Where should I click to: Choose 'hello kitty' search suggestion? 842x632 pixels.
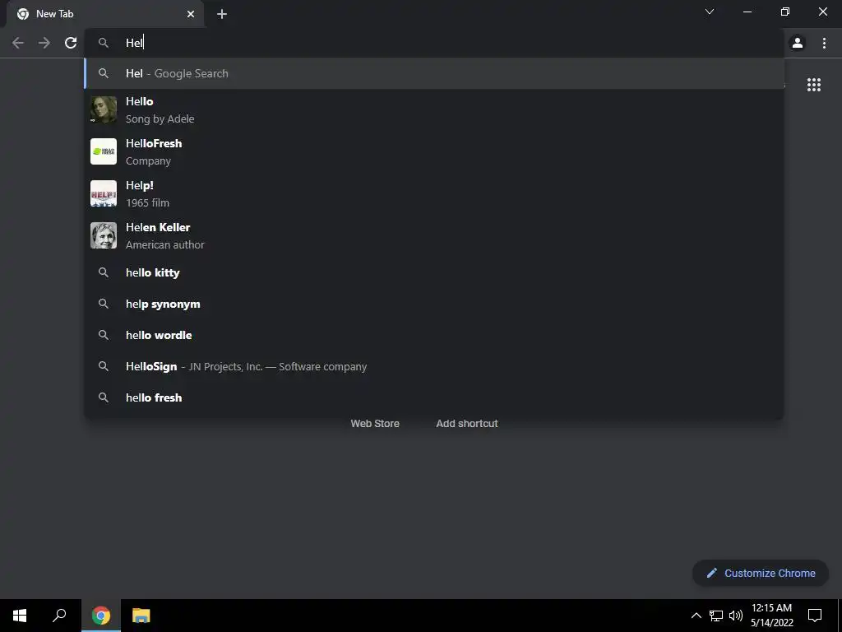point(434,272)
